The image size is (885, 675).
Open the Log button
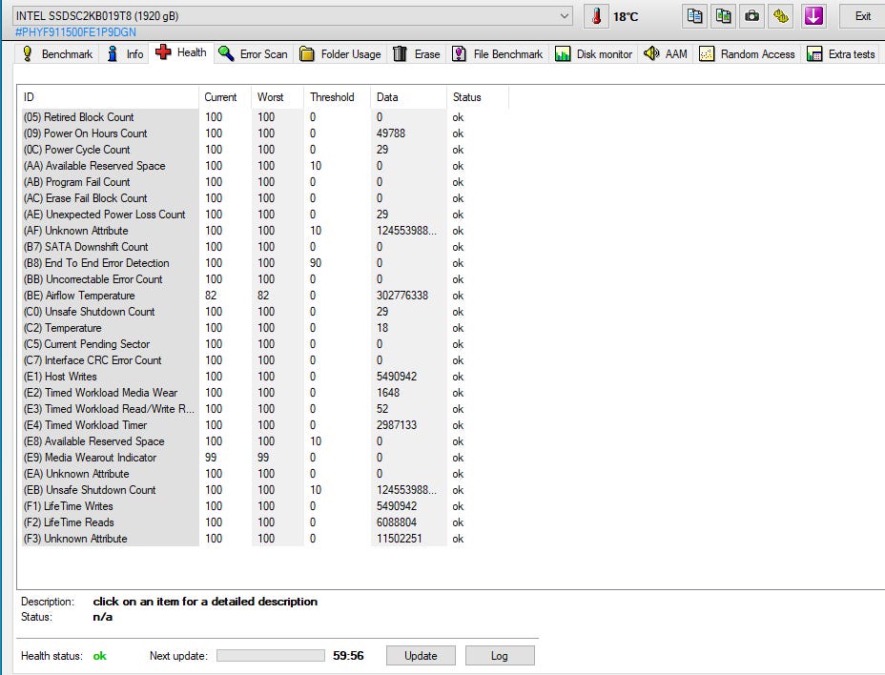click(499, 656)
